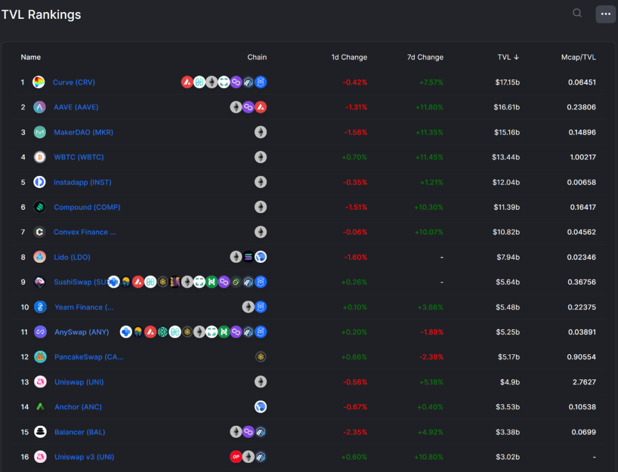Viewport: 618px width, 472px height.
Task: Open the three-dot more options menu
Action: point(605,14)
